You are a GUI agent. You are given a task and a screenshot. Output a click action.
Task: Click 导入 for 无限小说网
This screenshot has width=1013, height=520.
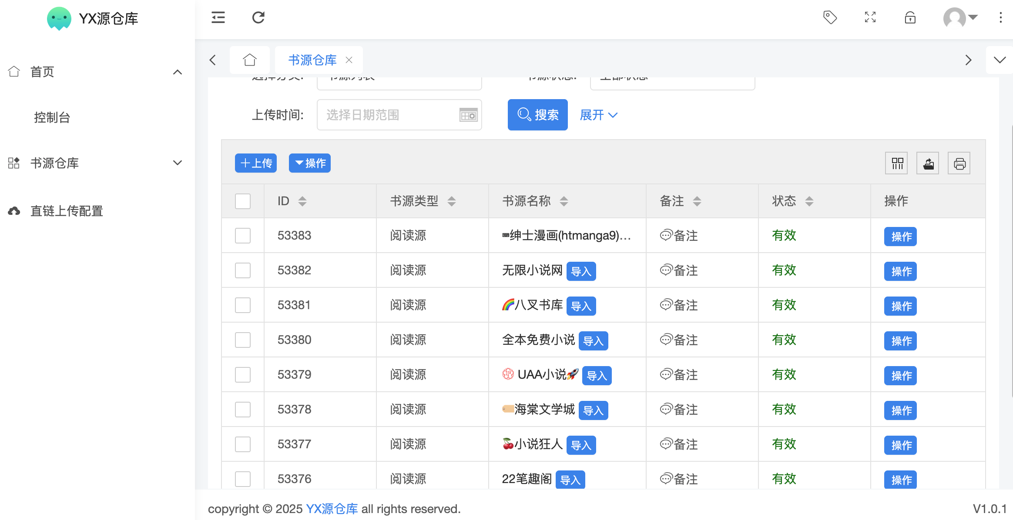(581, 271)
